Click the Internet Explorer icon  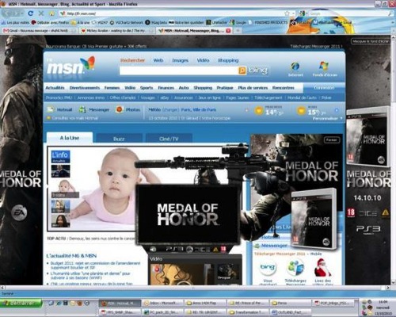tap(295, 66)
